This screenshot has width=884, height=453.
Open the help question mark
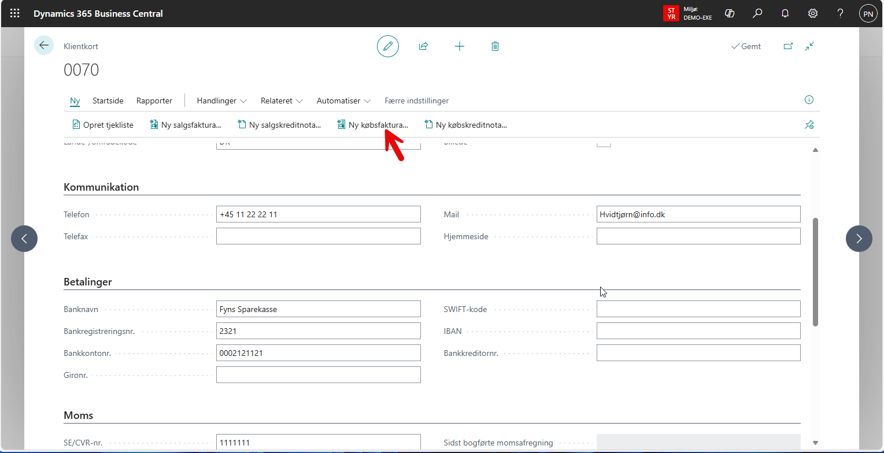click(x=841, y=13)
